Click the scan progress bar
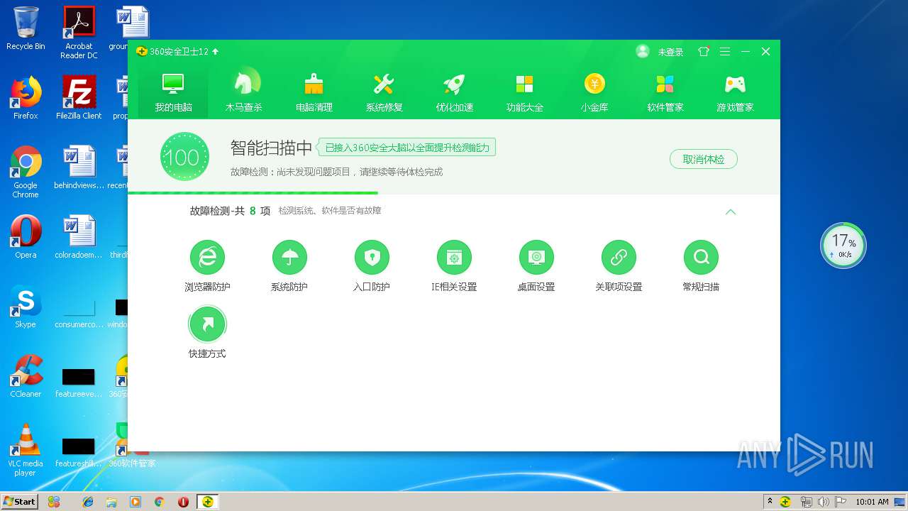 coord(453,192)
